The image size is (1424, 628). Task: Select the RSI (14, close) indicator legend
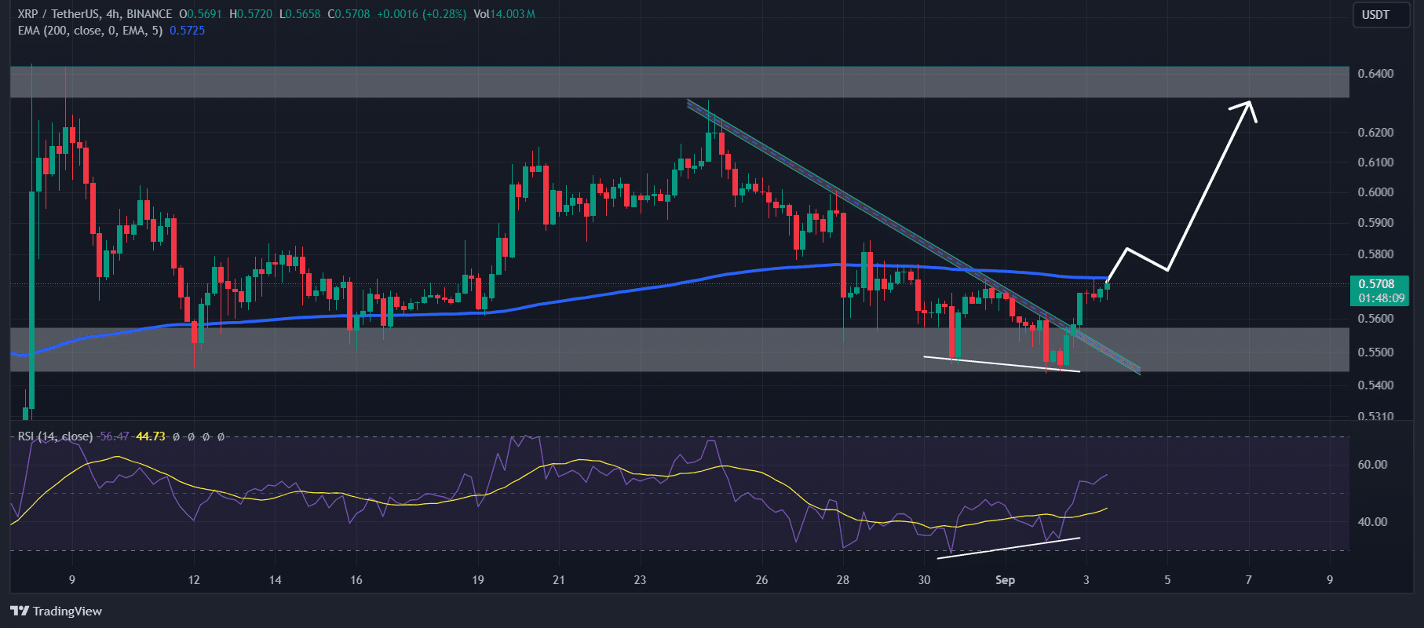pos(56,436)
